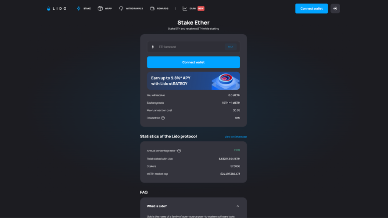Open the Wrap menu item

coord(108,8)
